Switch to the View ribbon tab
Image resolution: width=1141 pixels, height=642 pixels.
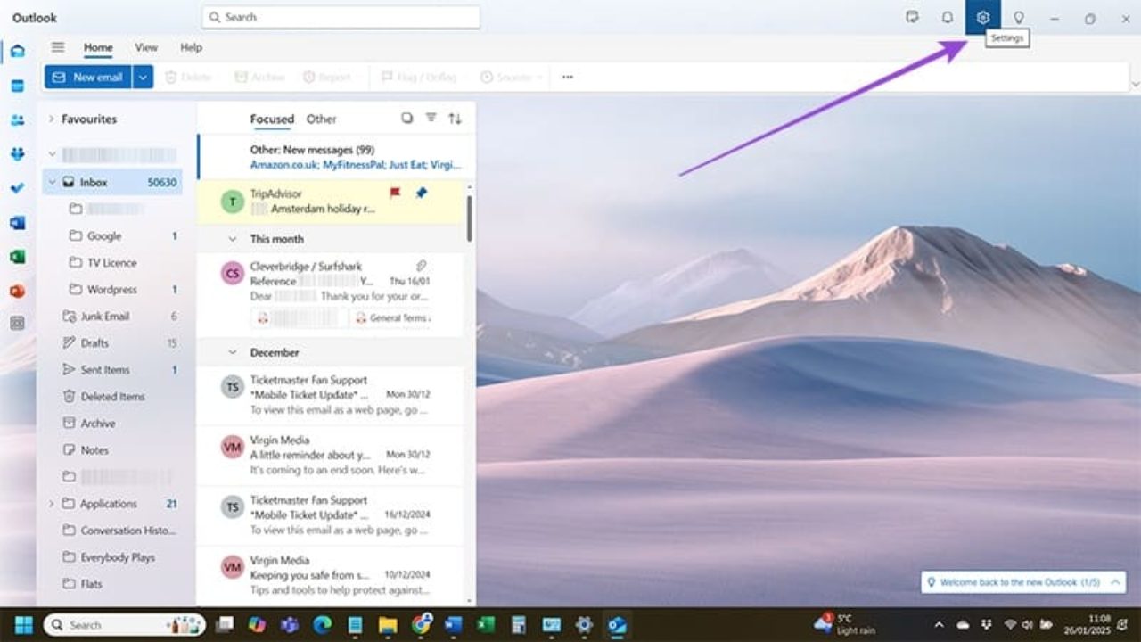coord(145,47)
